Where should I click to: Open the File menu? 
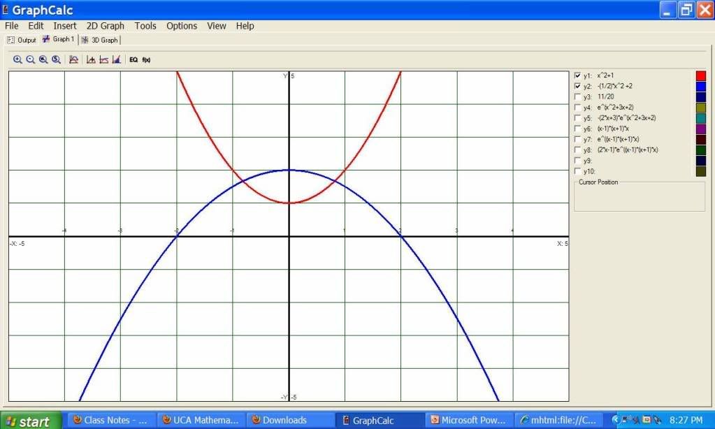(12, 26)
